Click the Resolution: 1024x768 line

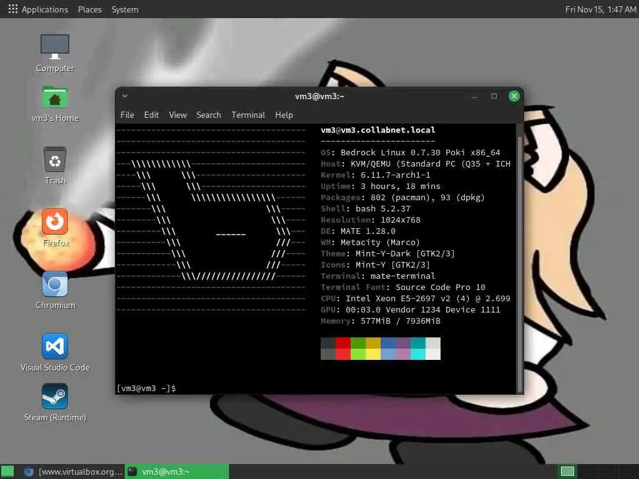[371, 220]
